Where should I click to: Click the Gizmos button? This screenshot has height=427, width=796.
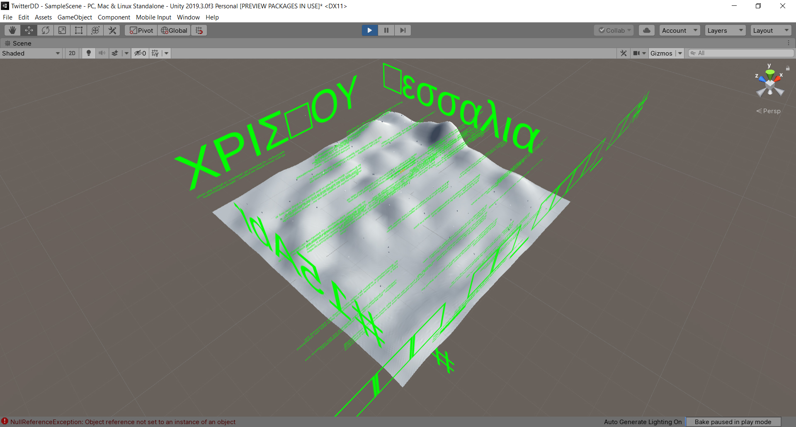tap(661, 53)
